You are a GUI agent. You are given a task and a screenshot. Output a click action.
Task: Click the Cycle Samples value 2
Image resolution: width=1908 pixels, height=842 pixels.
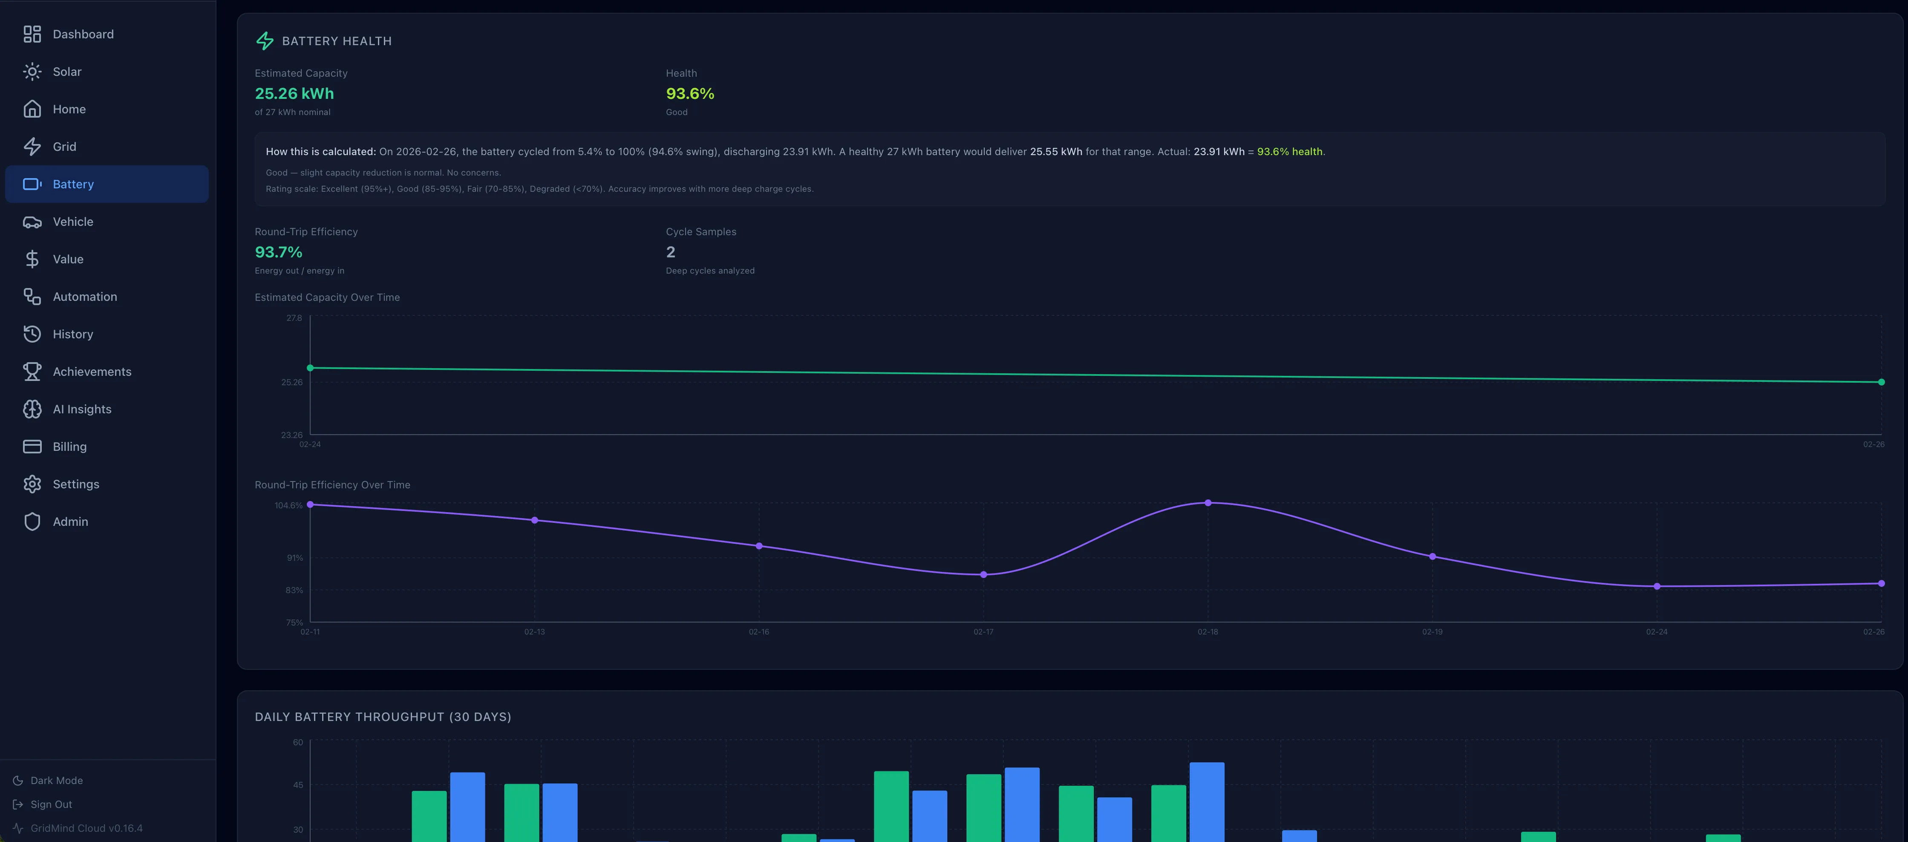pos(670,253)
